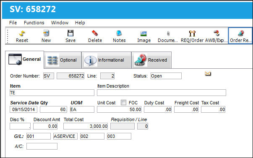Click the Item Description field
The height and width of the screenshot is (158, 253).
coord(162,93)
